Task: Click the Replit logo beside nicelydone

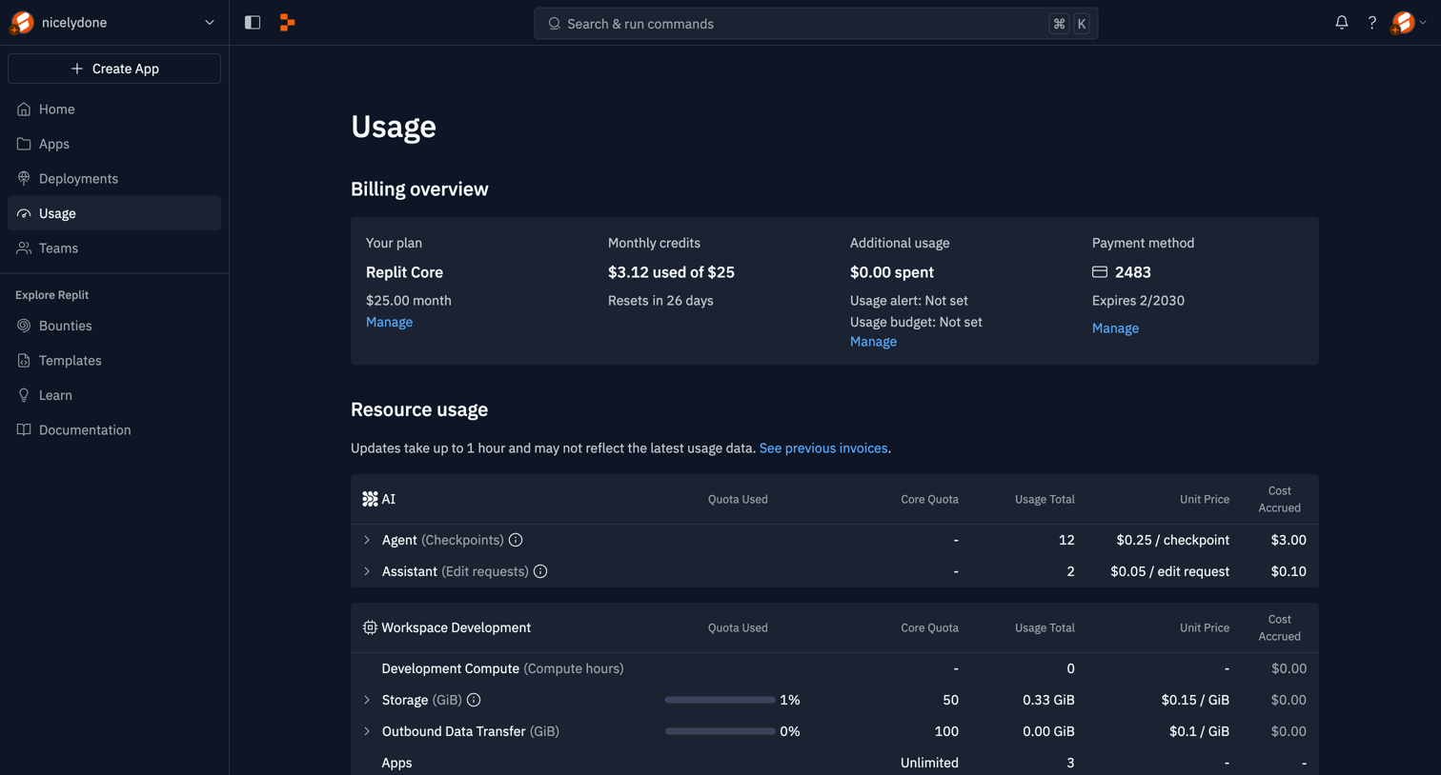Action: click(x=22, y=22)
